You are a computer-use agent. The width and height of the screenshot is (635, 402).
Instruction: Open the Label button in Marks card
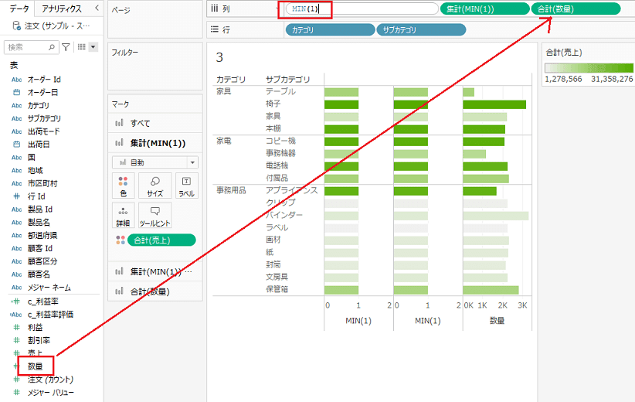(x=186, y=186)
